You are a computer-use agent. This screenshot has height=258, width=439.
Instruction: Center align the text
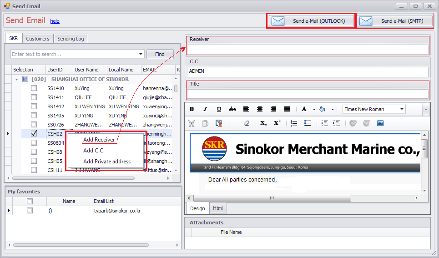pos(260,109)
